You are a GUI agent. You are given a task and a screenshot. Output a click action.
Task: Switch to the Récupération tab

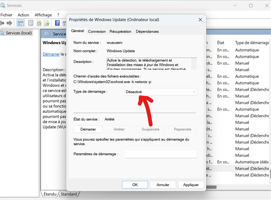(120, 31)
